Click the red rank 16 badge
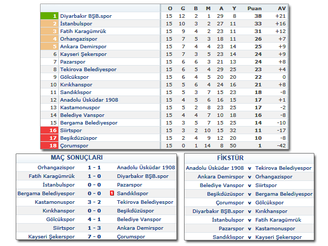Image resolution: width=328 pixels, height=246 pixels. (x=49, y=131)
